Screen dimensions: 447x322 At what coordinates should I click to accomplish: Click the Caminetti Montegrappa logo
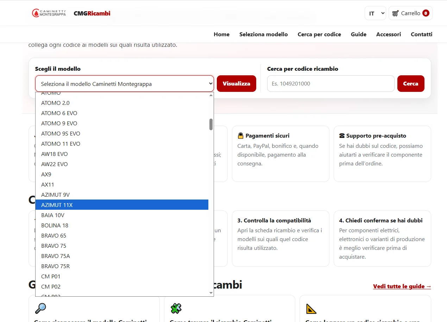click(49, 13)
